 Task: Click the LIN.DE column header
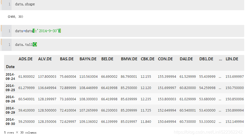[x=232, y=59]
